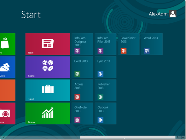Click the scrollbar right arrow
This screenshot has height=140, width=186.
177,137
